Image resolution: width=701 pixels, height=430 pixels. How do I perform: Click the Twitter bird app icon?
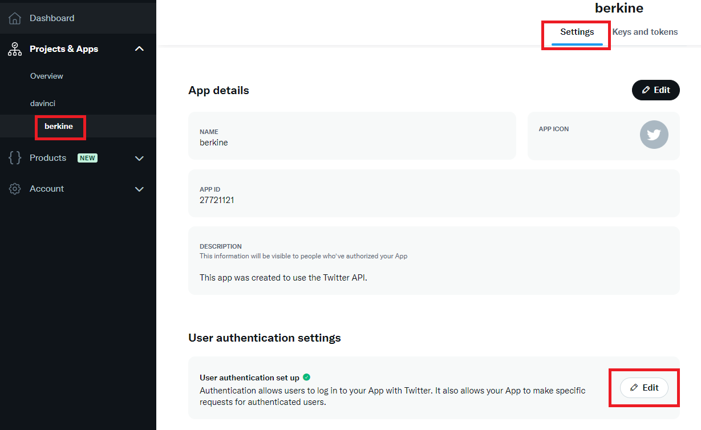pos(654,135)
